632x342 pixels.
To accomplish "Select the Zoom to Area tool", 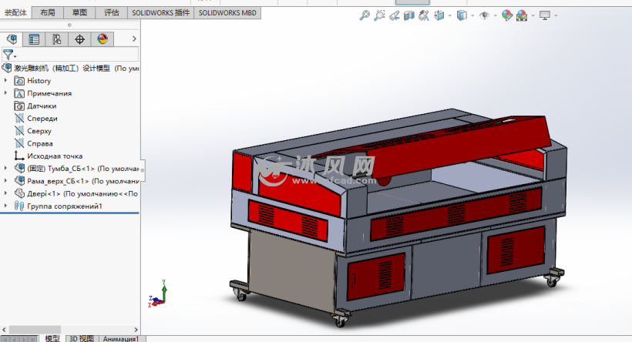I will pyautogui.click(x=379, y=15).
